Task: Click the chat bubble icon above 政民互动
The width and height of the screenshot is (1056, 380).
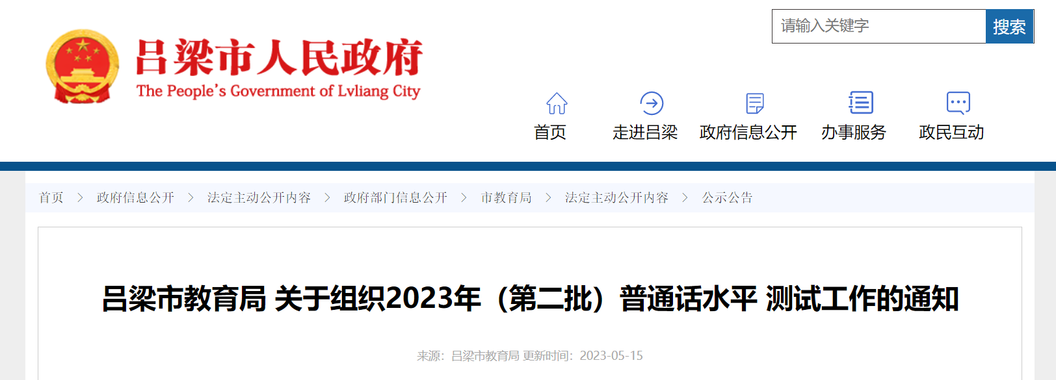Action: (958, 103)
